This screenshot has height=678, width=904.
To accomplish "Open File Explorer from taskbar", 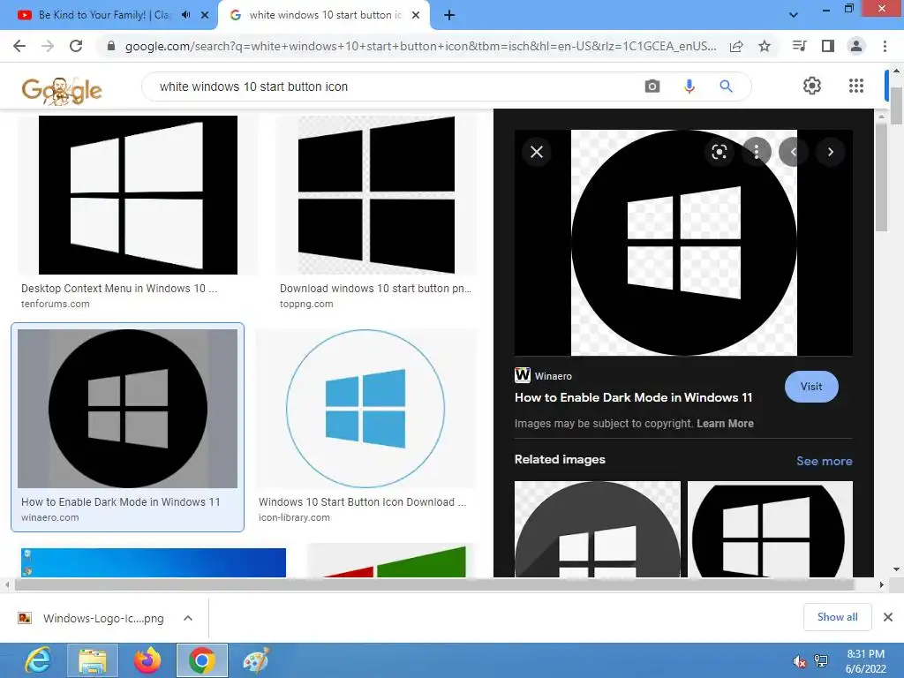I will (x=92, y=660).
